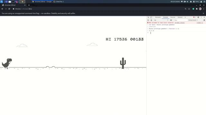The width and height of the screenshot is (206, 115).
Task: Open the Chrome three-dot menu
Action: 204,9
